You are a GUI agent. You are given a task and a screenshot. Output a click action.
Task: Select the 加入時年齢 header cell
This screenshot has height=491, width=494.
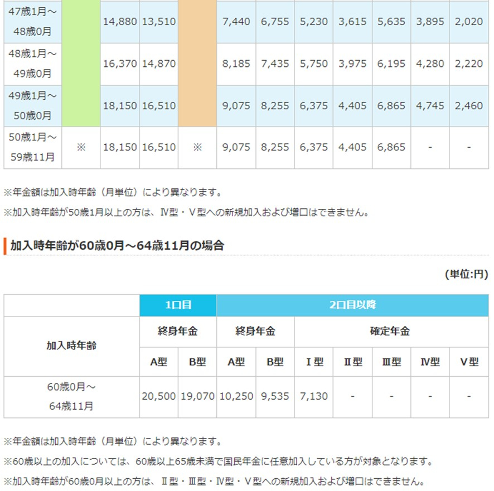[71, 346]
